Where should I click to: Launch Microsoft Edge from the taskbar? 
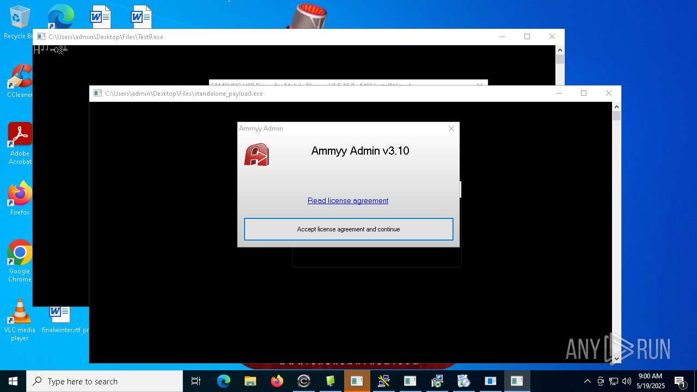point(224,381)
